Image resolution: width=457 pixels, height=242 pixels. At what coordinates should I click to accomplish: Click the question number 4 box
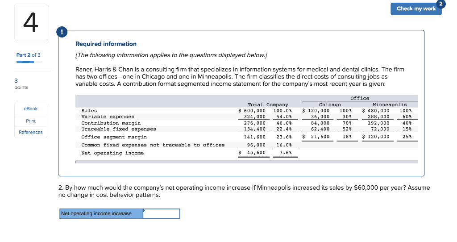pos(31,23)
